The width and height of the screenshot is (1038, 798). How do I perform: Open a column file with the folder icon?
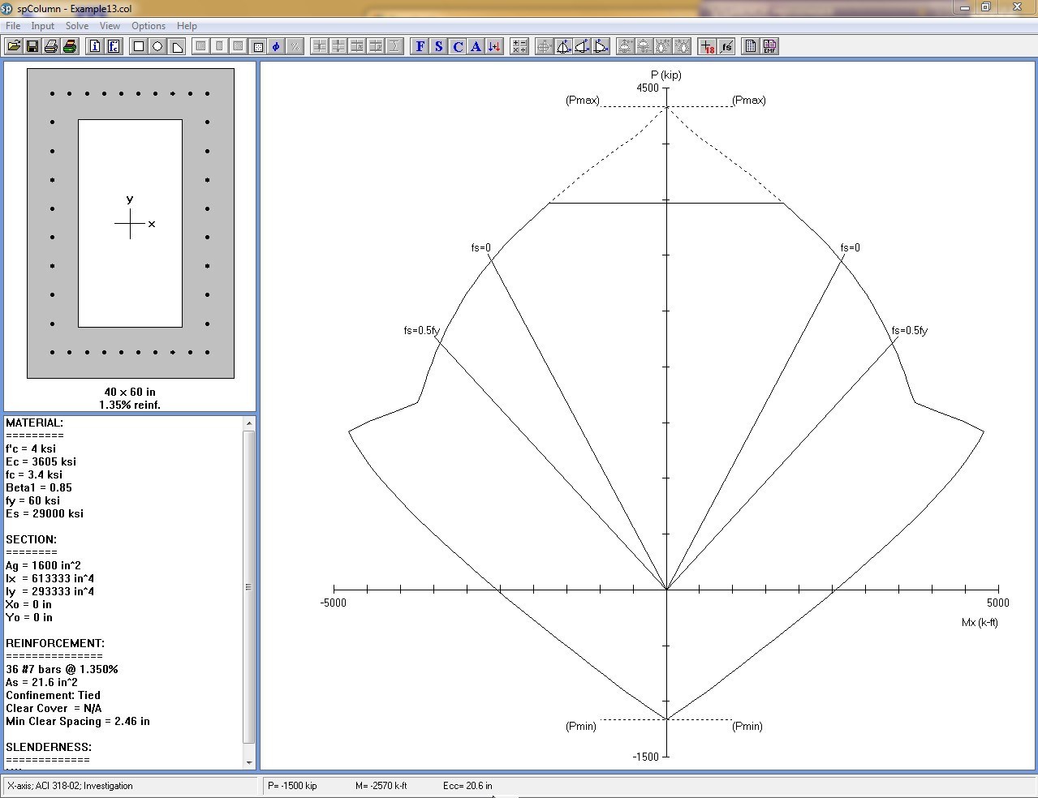coord(14,46)
